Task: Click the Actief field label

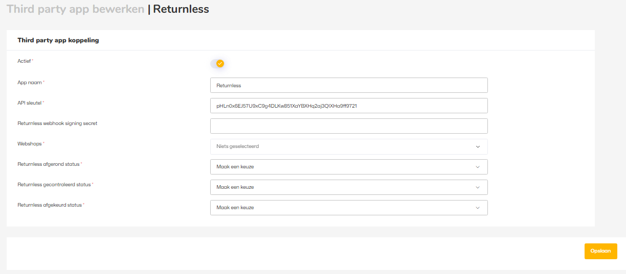Action: [24, 61]
